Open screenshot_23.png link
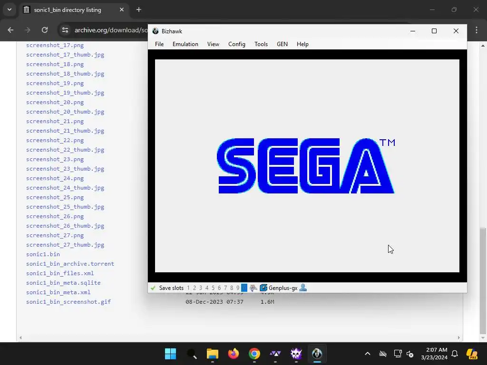 (x=55, y=159)
